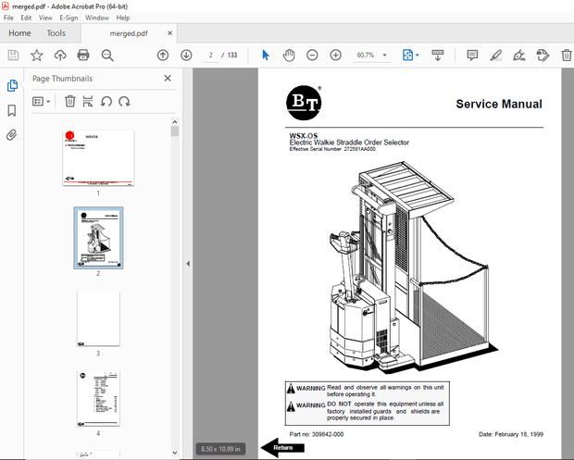Click the trash delete icon in main toolbar
The image size is (574, 460).
[x=567, y=56]
